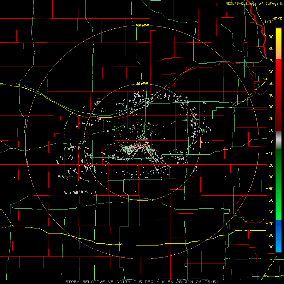This screenshot has height=284, width=284.
Task: Click the positive 40 scale value
Action: click(271, 95)
